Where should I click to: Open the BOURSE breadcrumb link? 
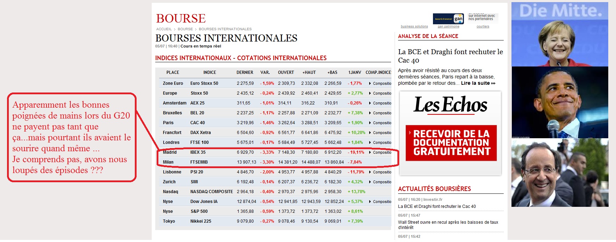185,29
